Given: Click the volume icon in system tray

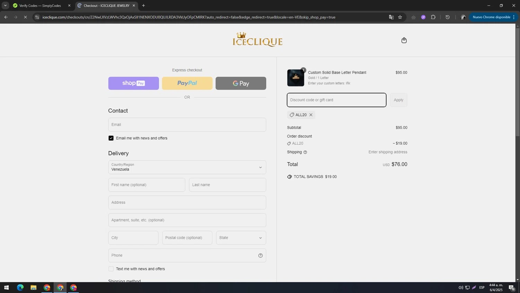Looking at the screenshot, I should pyautogui.click(x=461, y=288).
